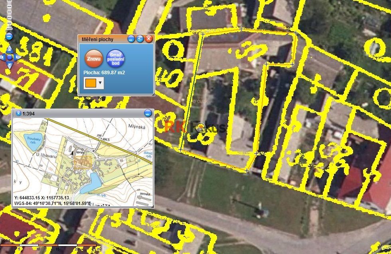Viewport: 391px width, 254px height.
Task: Pan the map up with the arrow
Action: point(10,49)
